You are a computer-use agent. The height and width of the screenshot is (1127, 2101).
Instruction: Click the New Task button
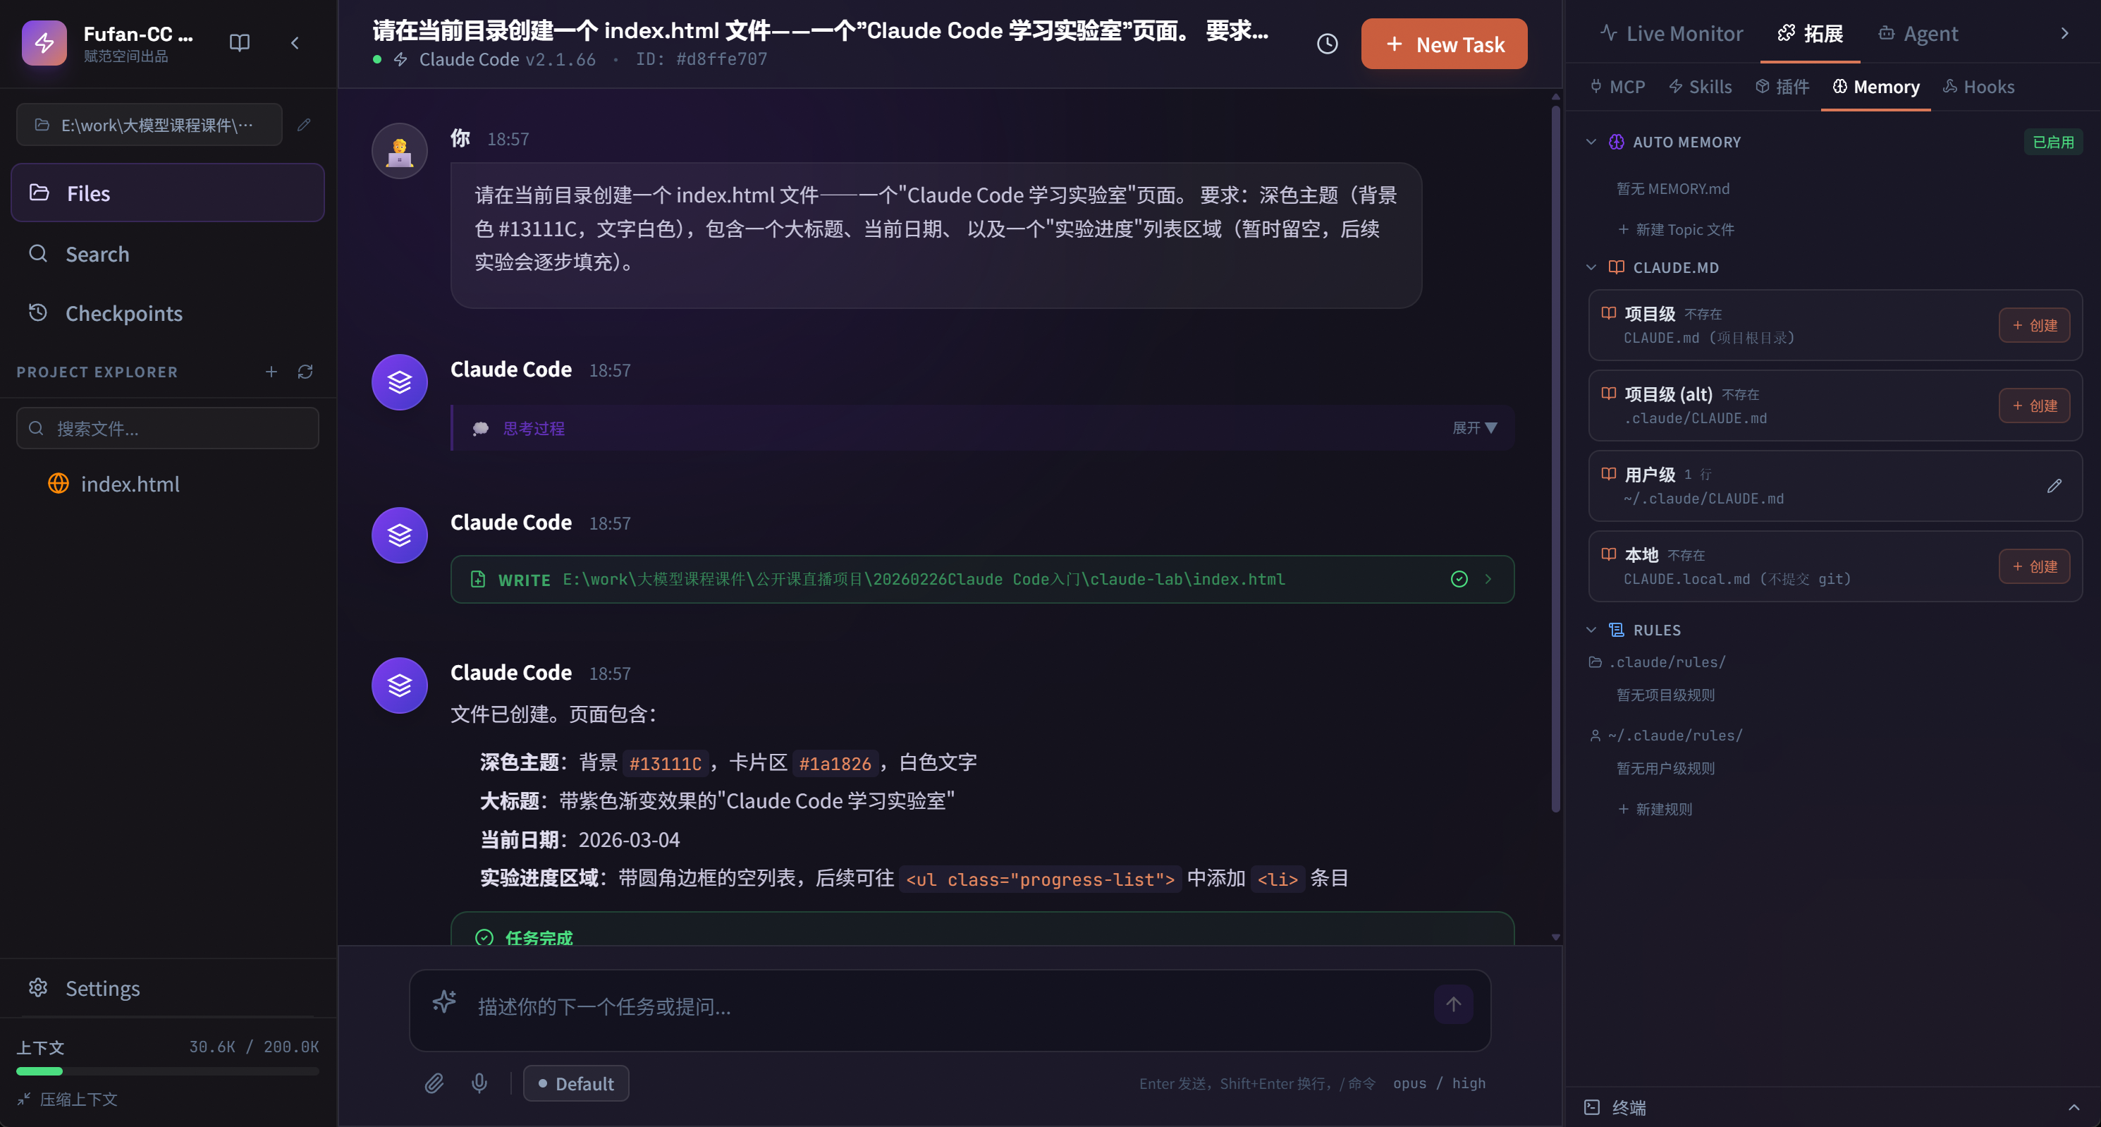1444,44
